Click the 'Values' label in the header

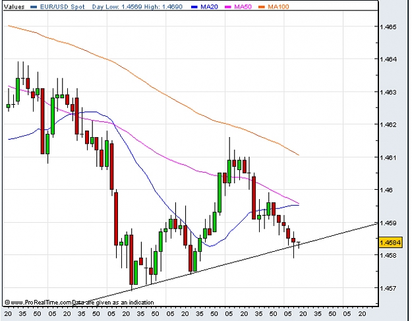coord(15,7)
